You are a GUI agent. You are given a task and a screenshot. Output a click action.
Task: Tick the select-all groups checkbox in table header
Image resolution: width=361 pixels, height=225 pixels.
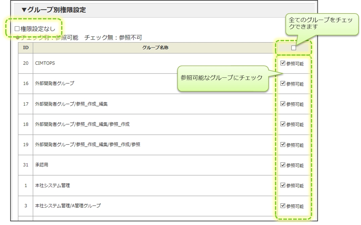point(293,48)
